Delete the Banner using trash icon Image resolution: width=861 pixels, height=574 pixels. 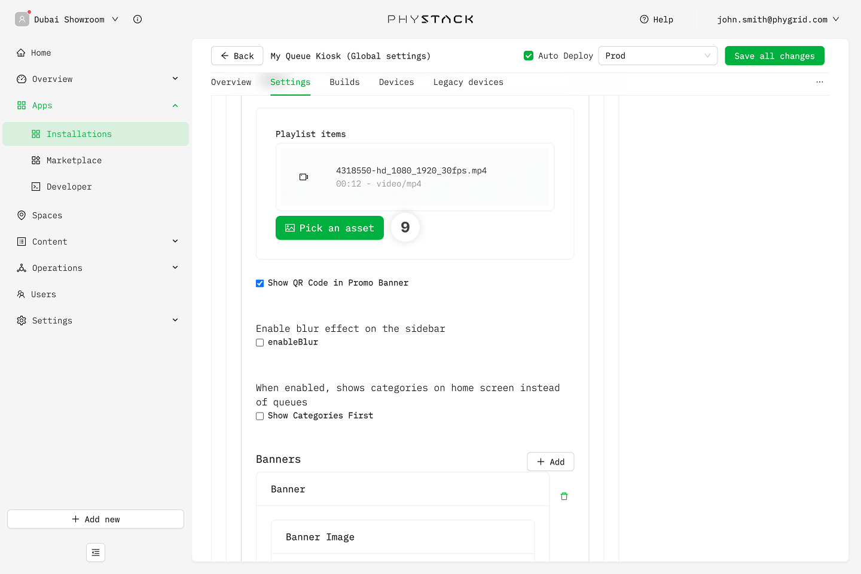[x=564, y=496]
